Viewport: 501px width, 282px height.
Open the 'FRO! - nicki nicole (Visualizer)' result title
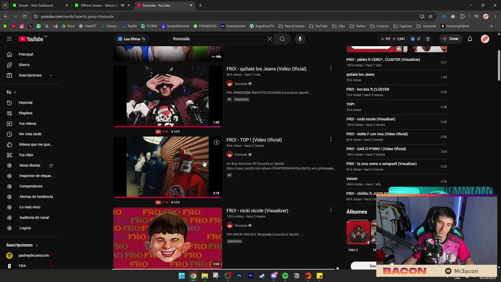[x=257, y=211]
